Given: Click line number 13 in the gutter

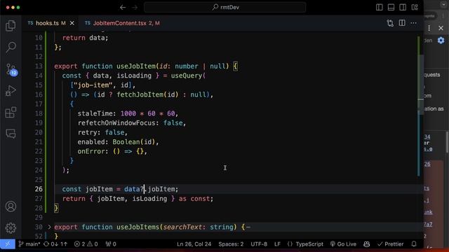Looking at the screenshot, I should pyautogui.click(x=39, y=66).
